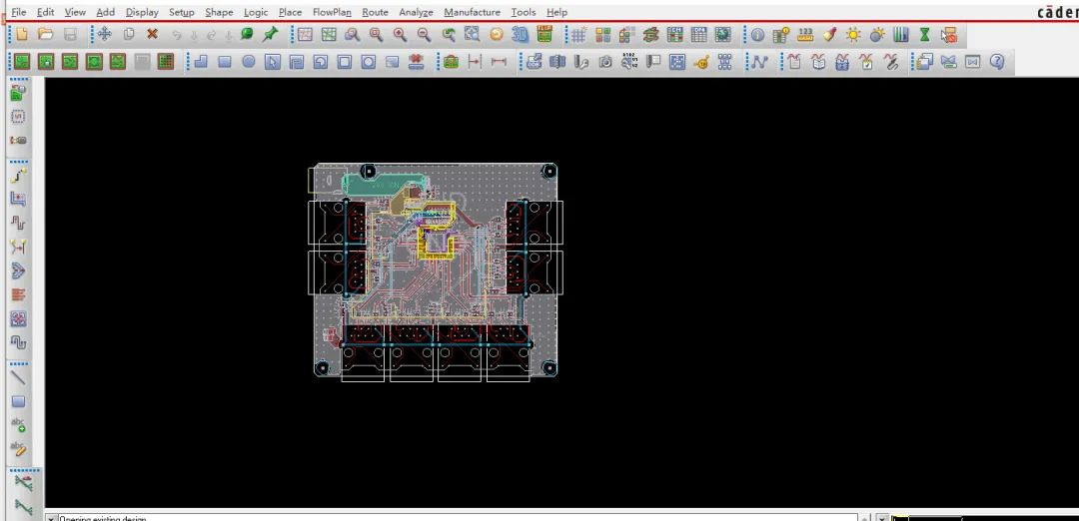Click the Dehighlight icon next to sun
Screen dimensions: 1079x521
(877, 34)
